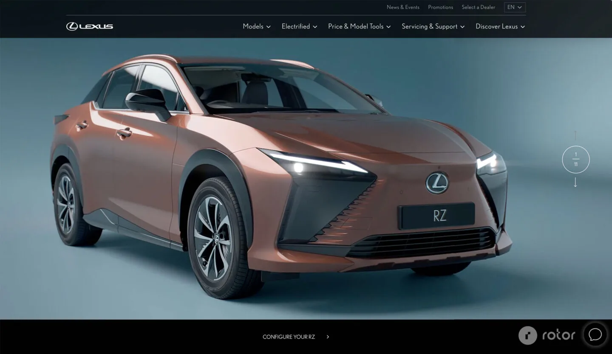
Task: Click the RZ license plate on car
Action: pyautogui.click(x=436, y=216)
